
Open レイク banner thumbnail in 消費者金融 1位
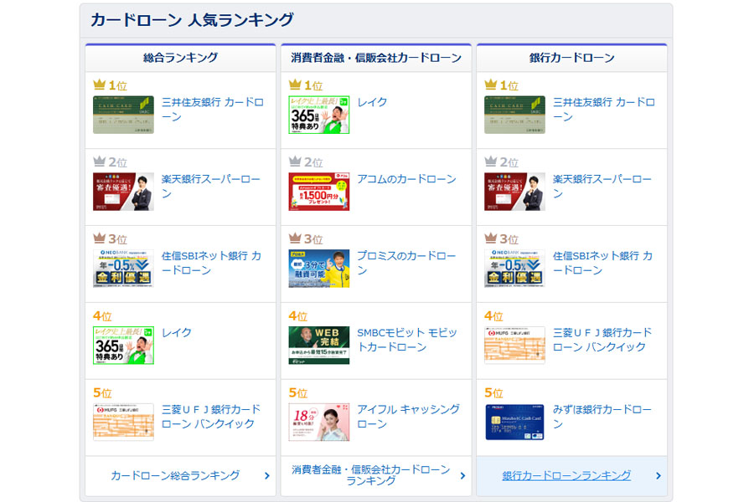coord(319,115)
